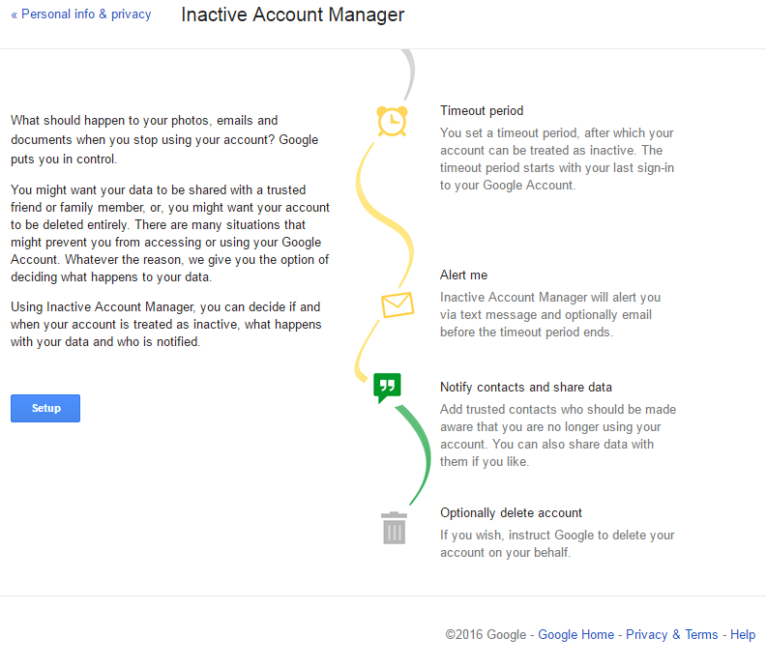Click the Alert me description text
The width and height of the screenshot is (766, 667).
click(550, 314)
